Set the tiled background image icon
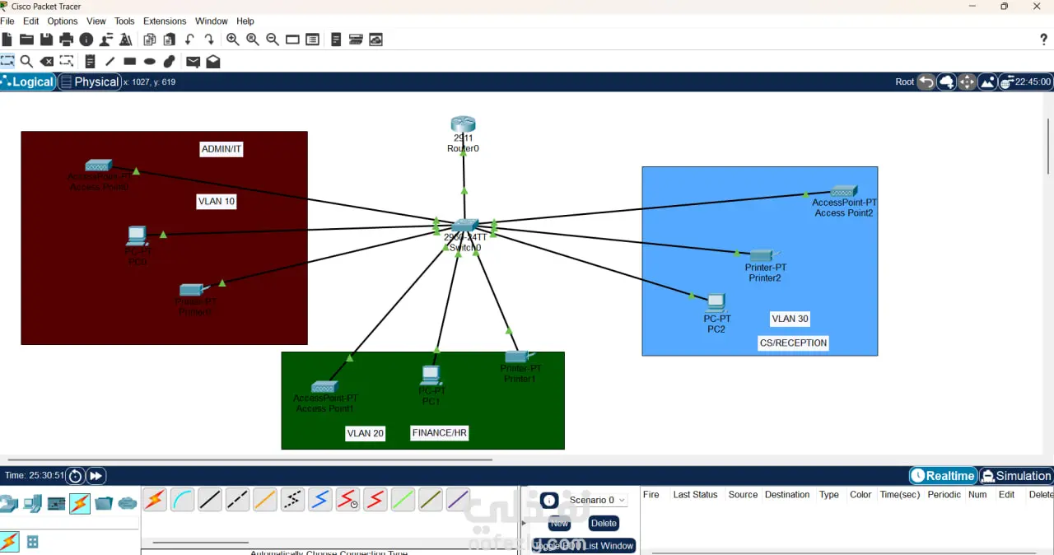This screenshot has width=1054, height=555. pyautogui.click(x=986, y=82)
